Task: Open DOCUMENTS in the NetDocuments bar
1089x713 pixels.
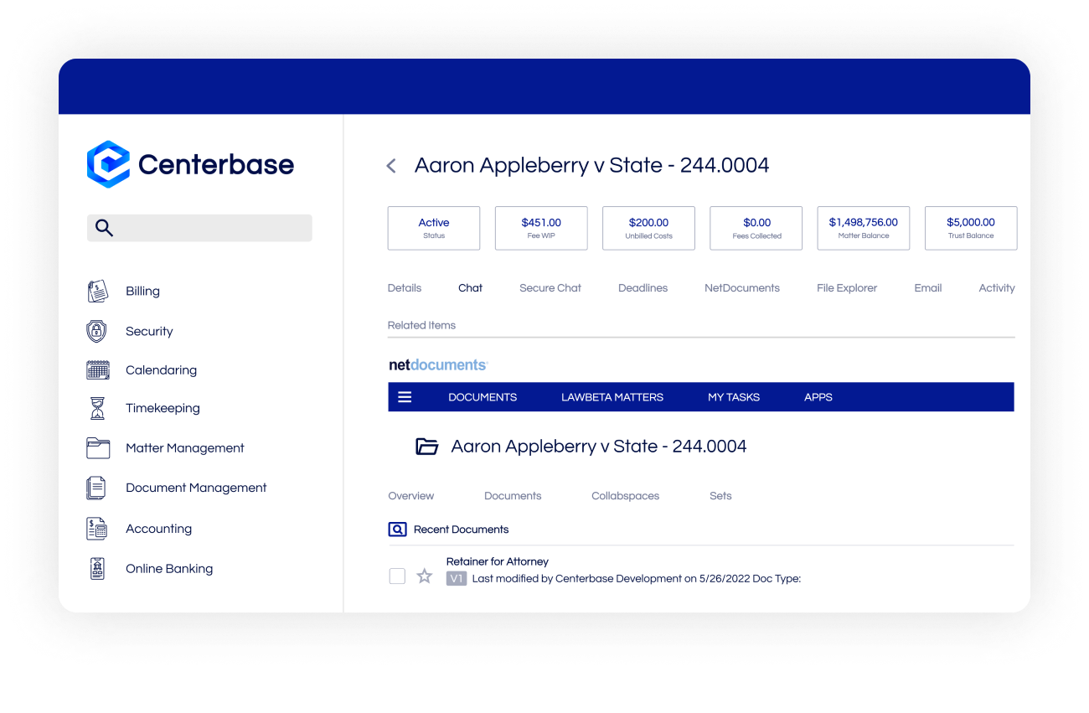Action: [483, 397]
